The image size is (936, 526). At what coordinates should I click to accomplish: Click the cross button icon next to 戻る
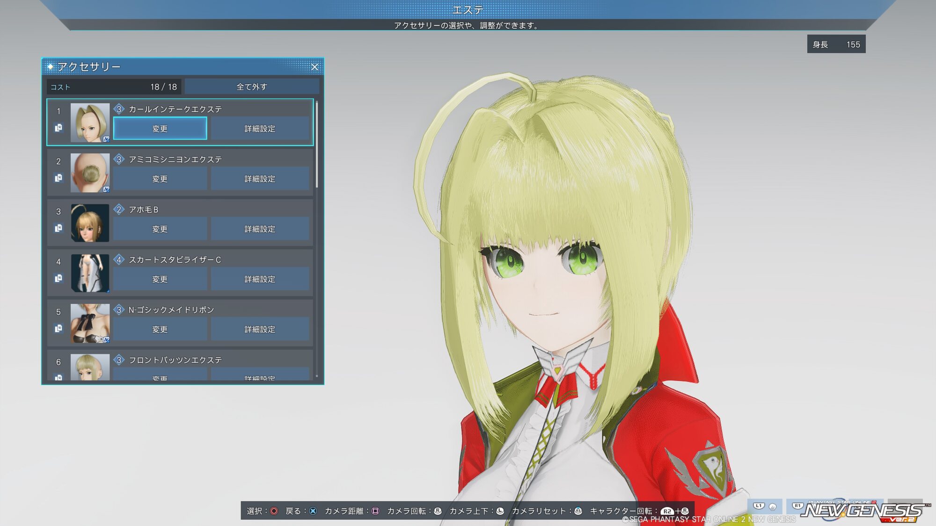point(313,511)
